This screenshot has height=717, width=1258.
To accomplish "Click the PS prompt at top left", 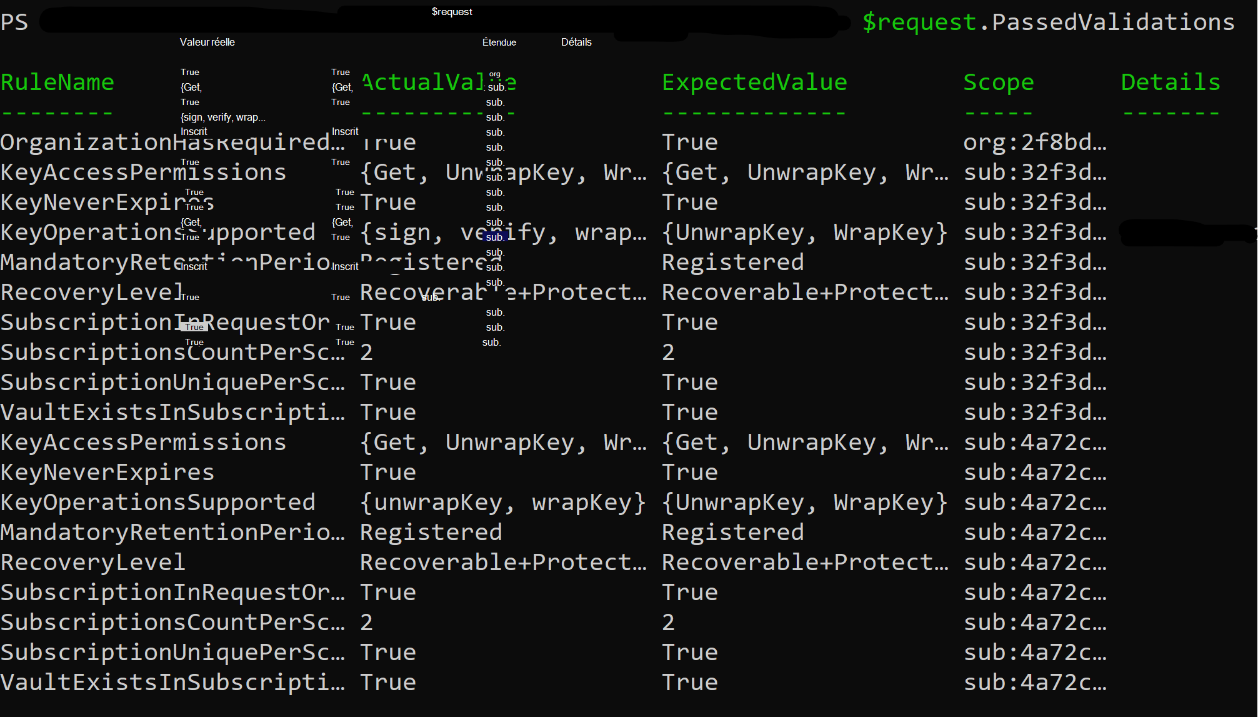I will (14, 23).
